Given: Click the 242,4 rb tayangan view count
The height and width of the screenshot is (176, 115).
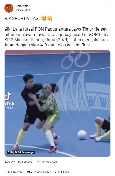Looking at the screenshot, I should (24, 152).
